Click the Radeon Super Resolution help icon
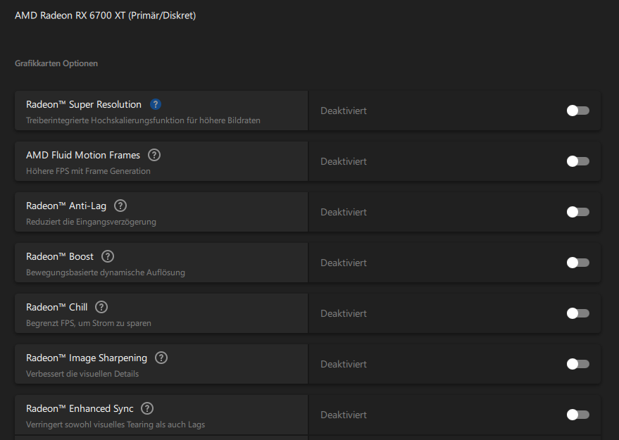Image resolution: width=619 pixels, height=440 pixels. 156,104
